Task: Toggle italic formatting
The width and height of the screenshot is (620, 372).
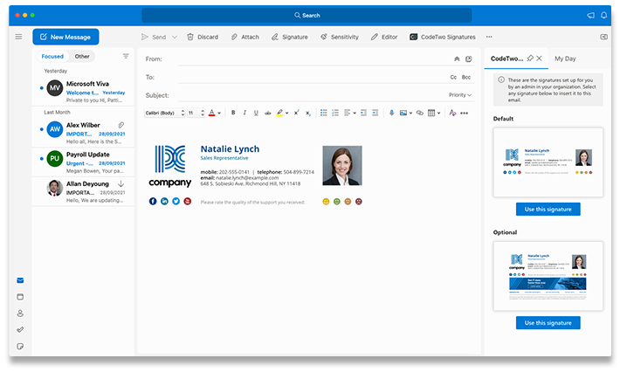Action: pyautogui.click(x=245, y=113)
